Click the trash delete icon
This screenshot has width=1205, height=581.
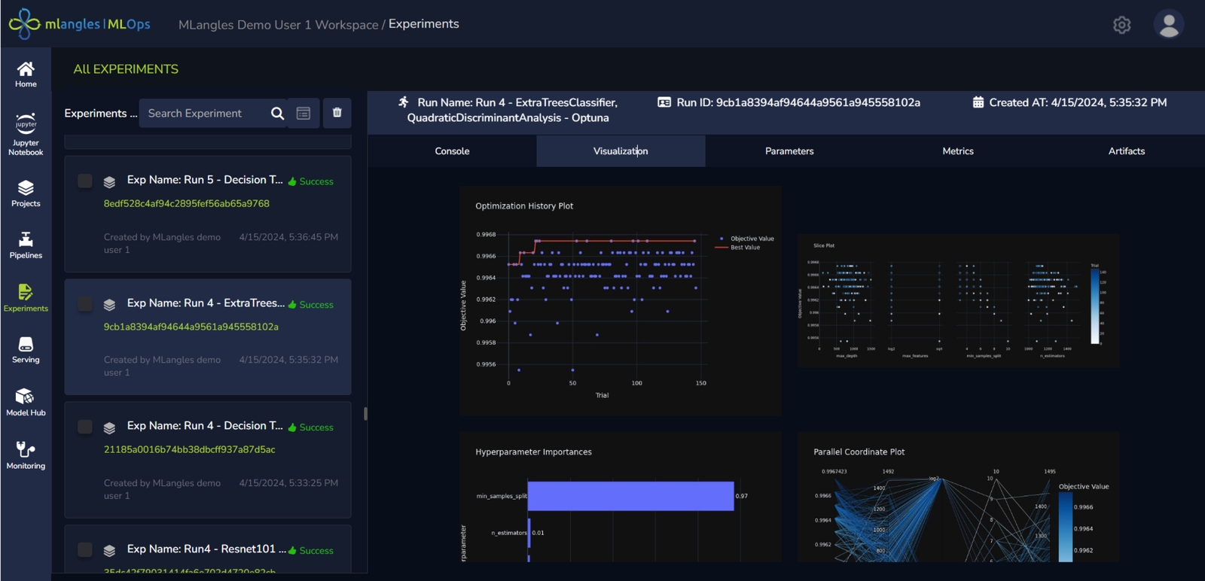337,113
